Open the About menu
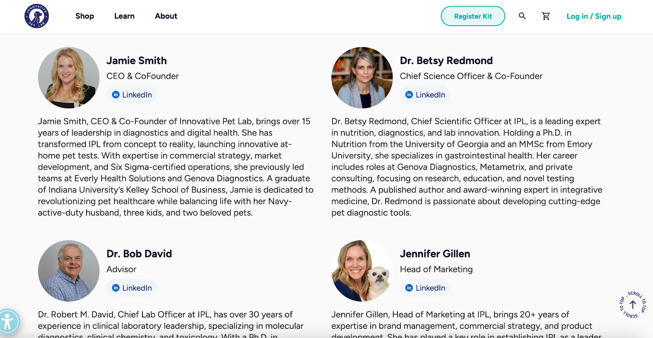Image resolution: width=653 pixels, height=338 pixels. (166, 16)
